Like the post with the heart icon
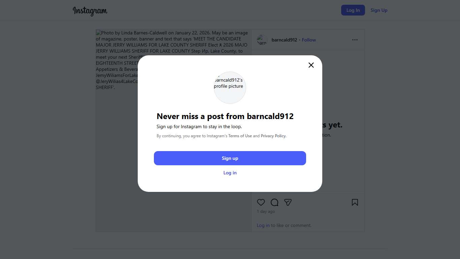This screenshot has height=259, width=460. point(261,202)
